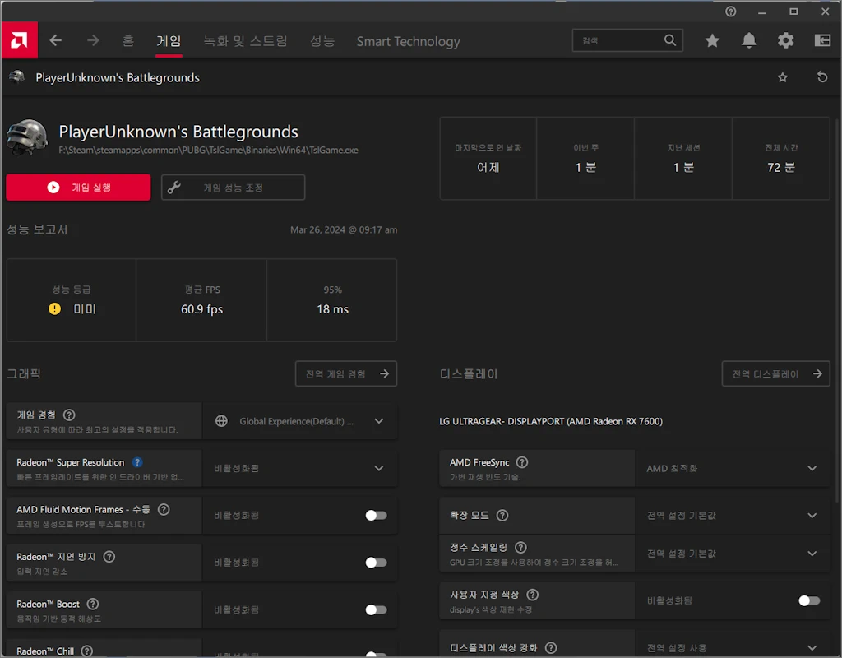Switch to Smart Technology tab
This screenshot has width=842, height=658.
(x=408, y=41)
